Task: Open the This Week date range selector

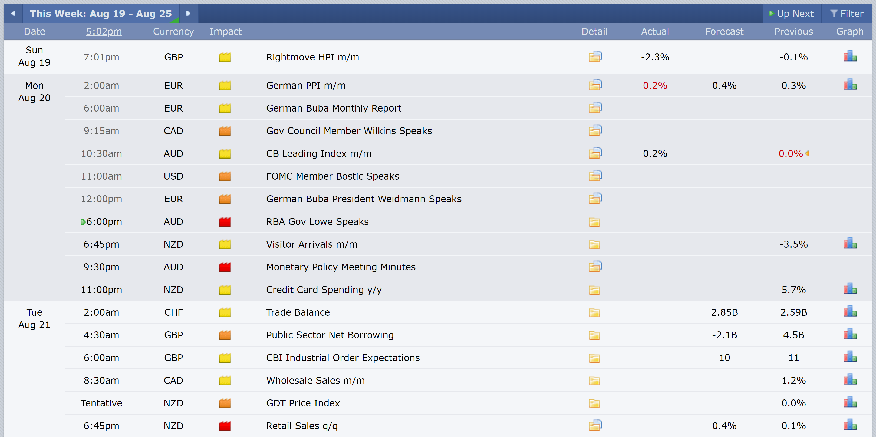Action: [101, 14]
